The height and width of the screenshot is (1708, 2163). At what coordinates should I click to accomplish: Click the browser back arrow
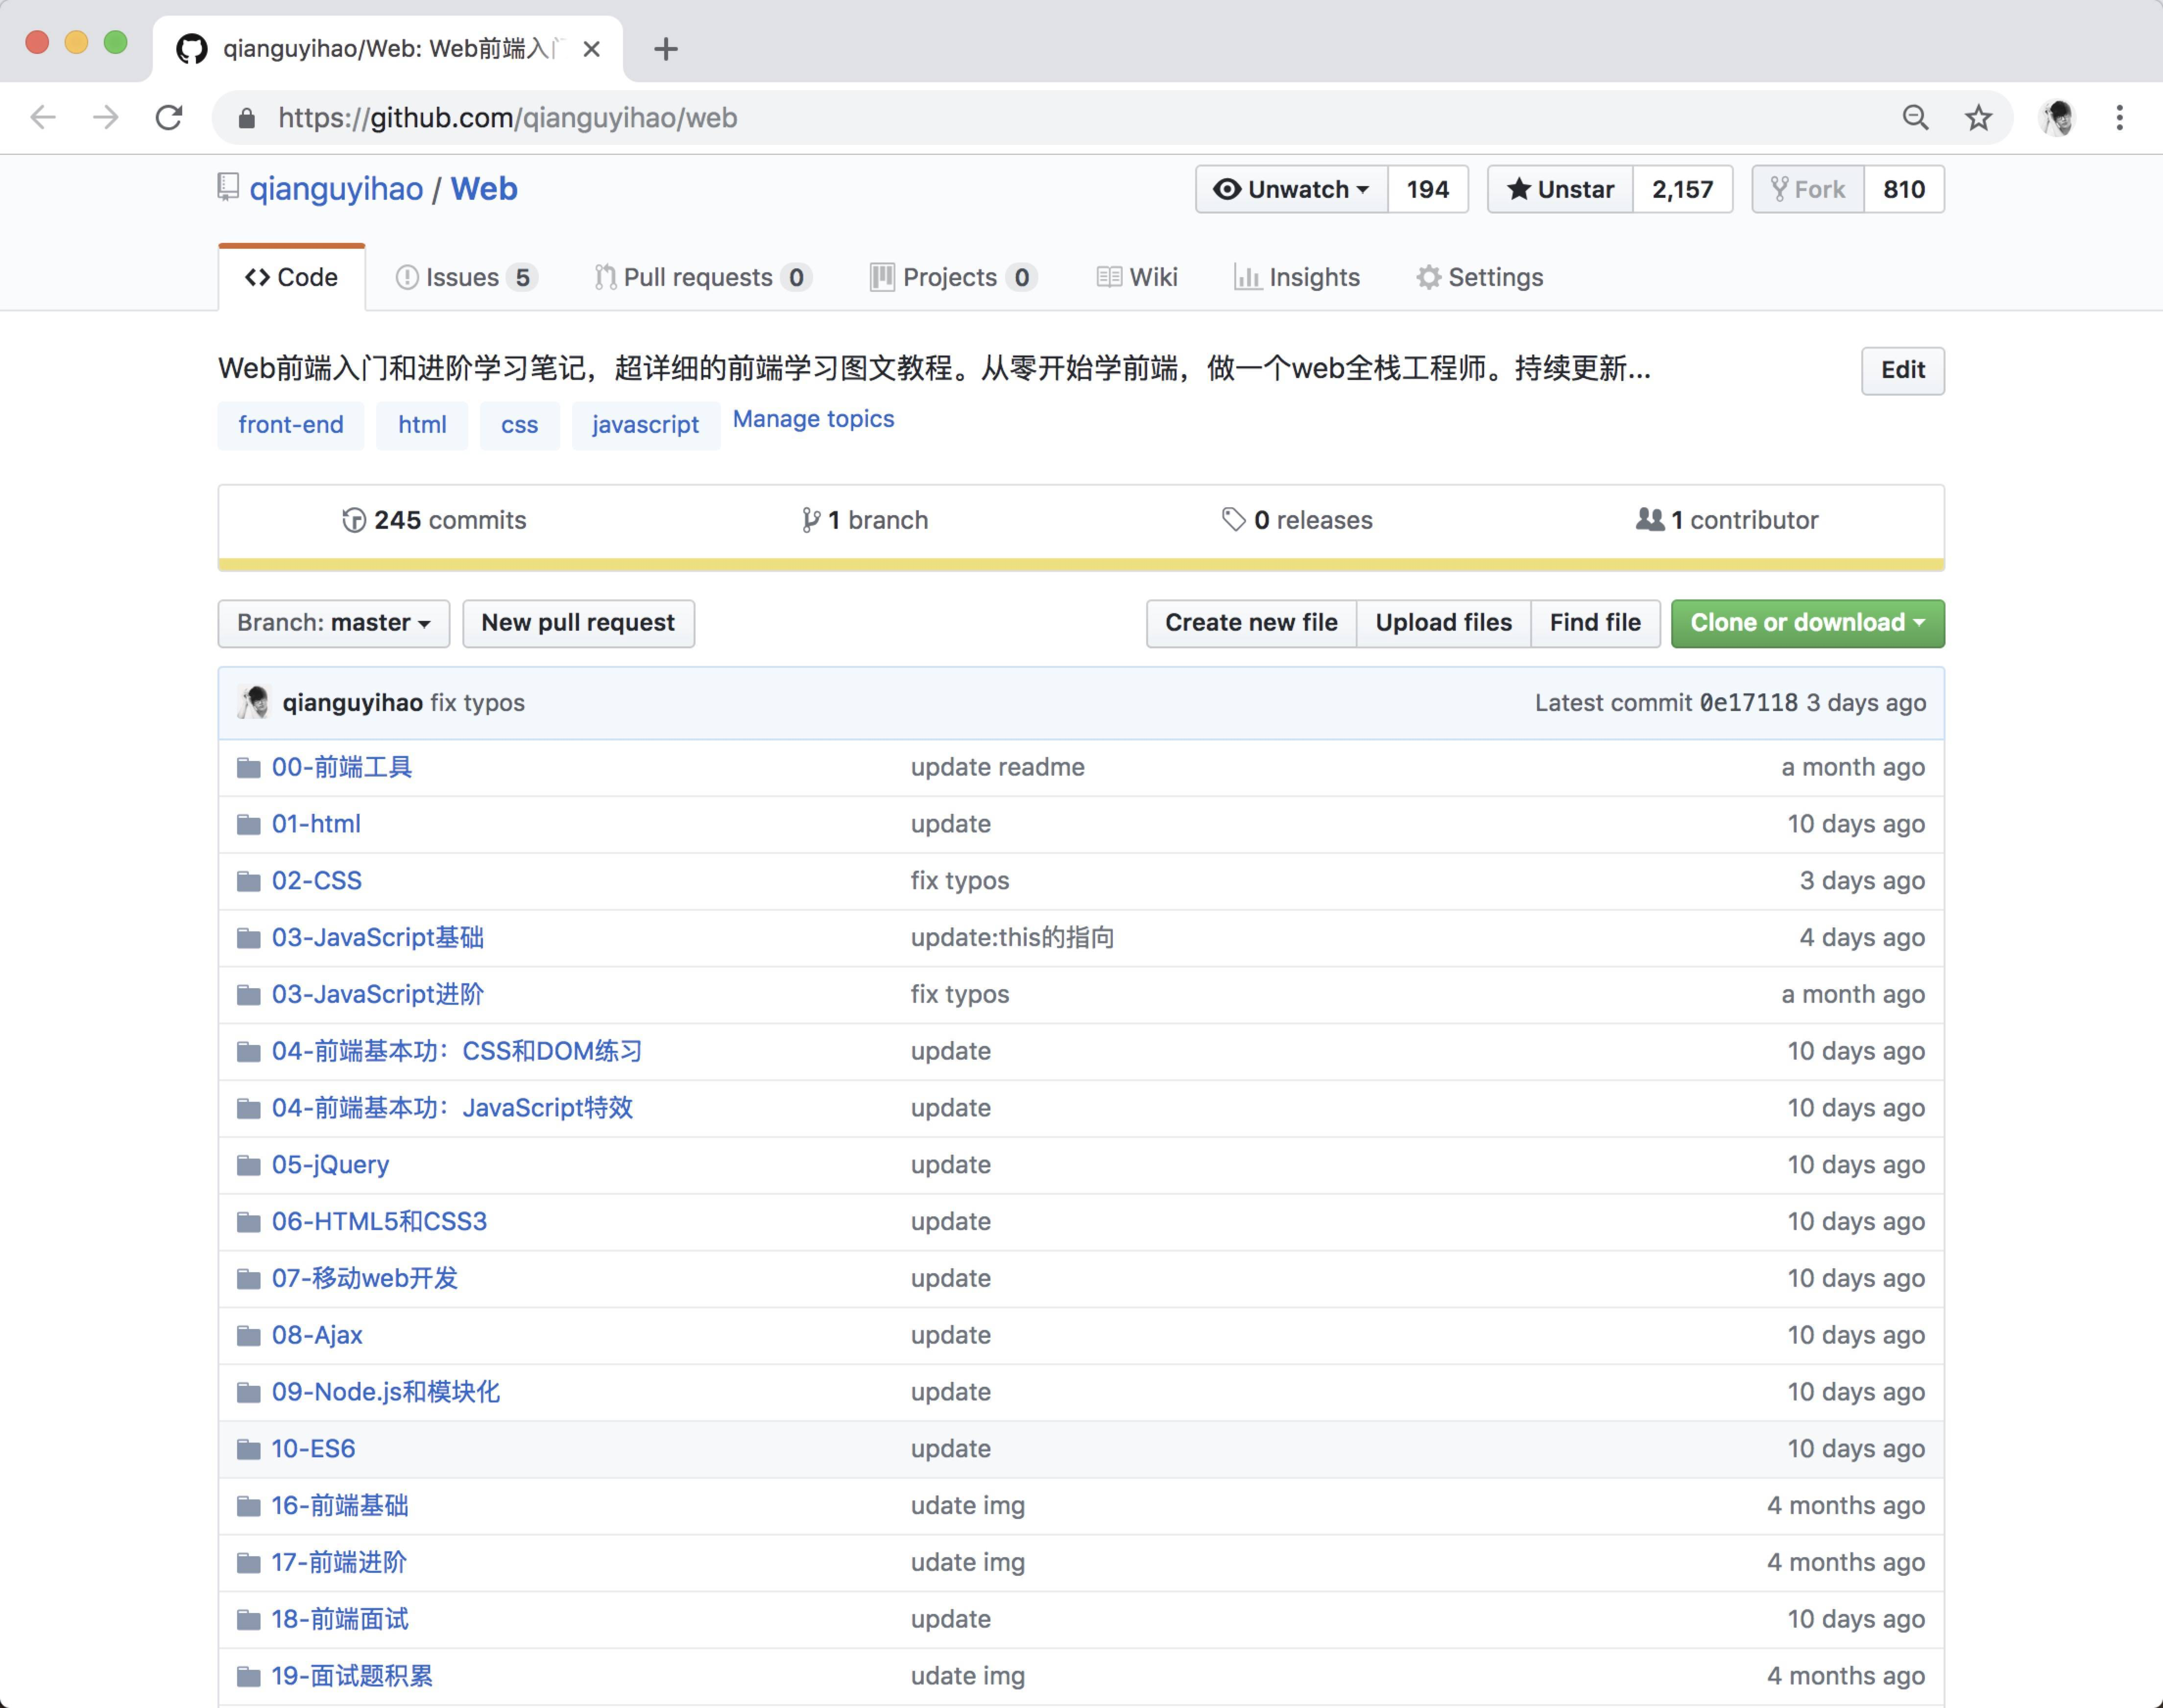pyautogui.click(x=43, y=117)
